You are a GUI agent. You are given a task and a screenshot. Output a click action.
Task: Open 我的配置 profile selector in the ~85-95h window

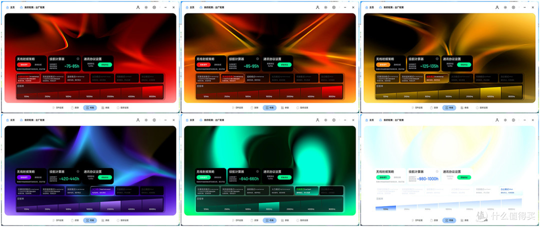(212, 7)
